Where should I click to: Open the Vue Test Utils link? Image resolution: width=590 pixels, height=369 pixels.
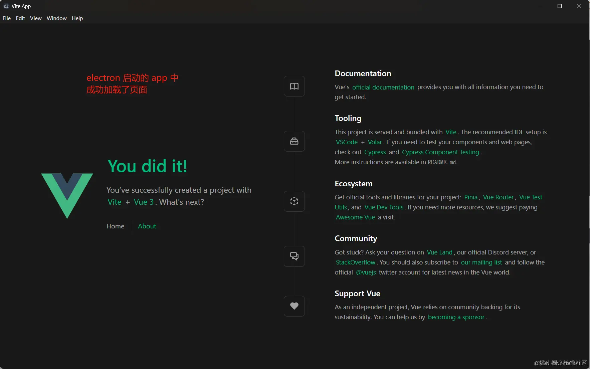[531, 197]
